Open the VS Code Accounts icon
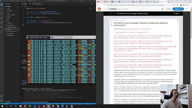This screenshot has height=108, width=192. [1, 96]
